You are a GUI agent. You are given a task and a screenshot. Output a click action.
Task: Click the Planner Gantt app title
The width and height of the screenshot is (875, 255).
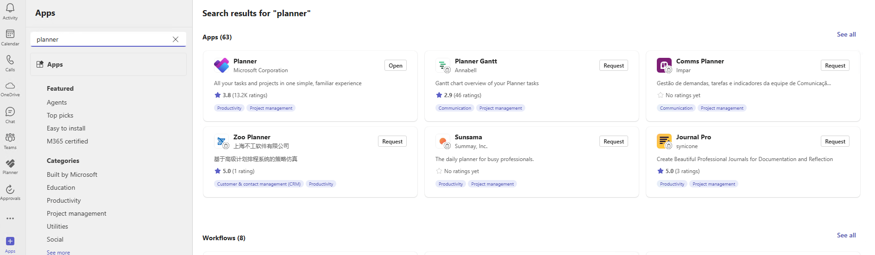[x=476, y=61]
